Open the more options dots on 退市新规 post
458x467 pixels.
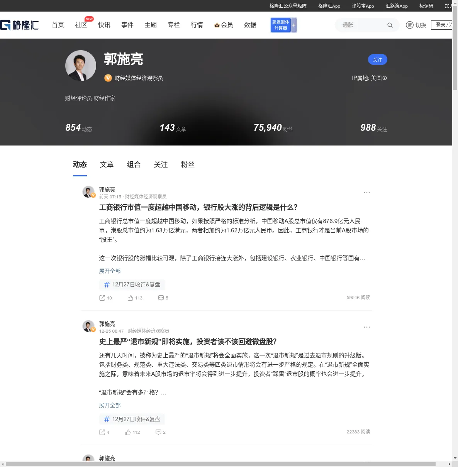click(x=367, y=327)
